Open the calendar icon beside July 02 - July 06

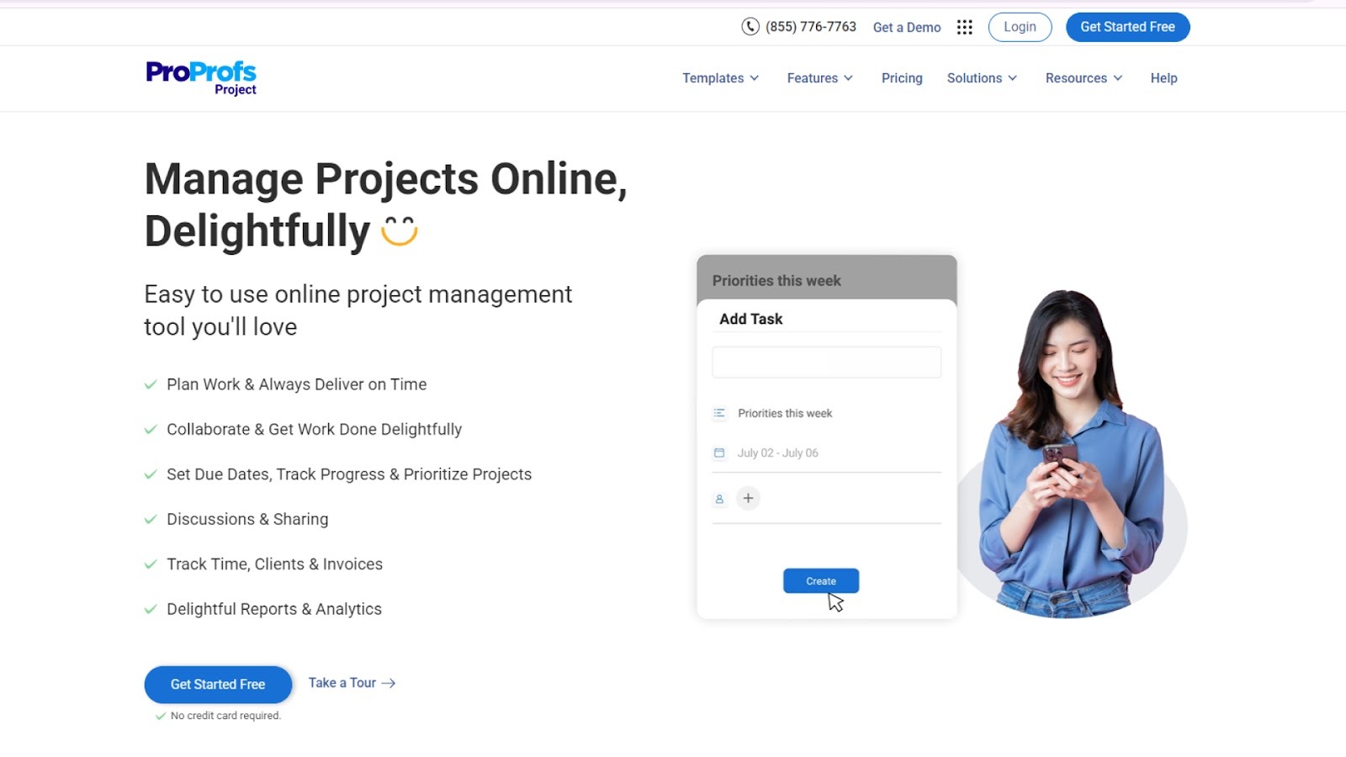(719, 453)
